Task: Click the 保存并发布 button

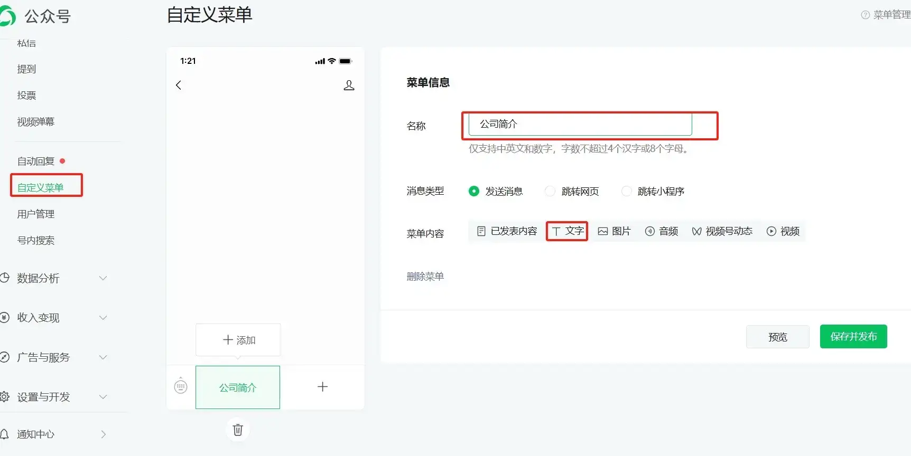Action: coord(853,337)
